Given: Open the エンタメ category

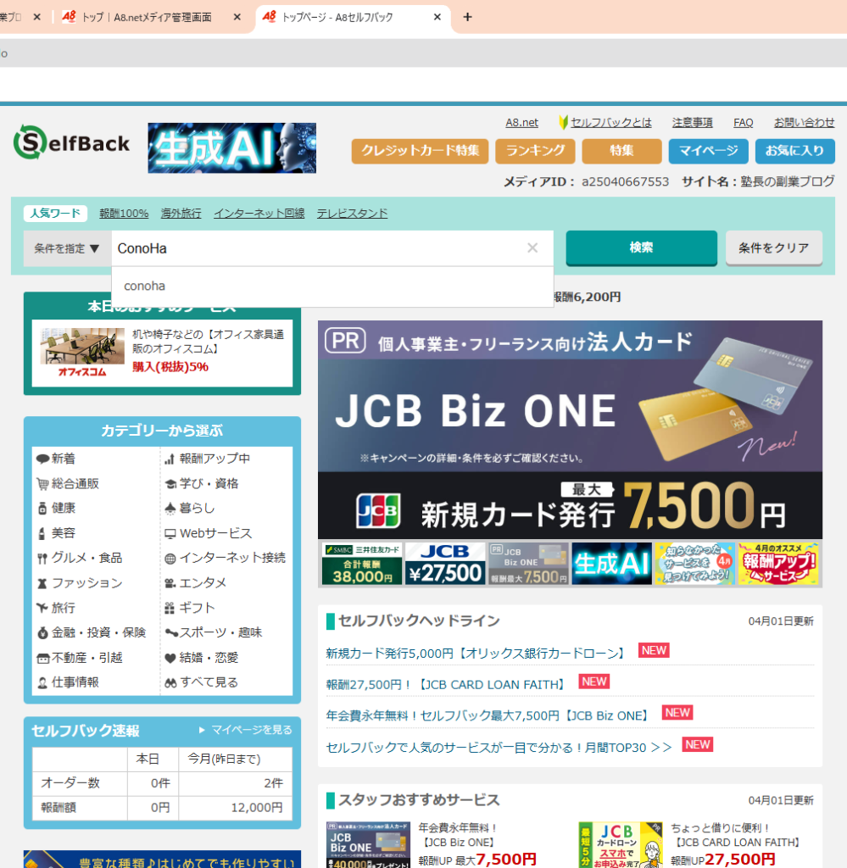Looking at the screenshot, I should (196, 582).
